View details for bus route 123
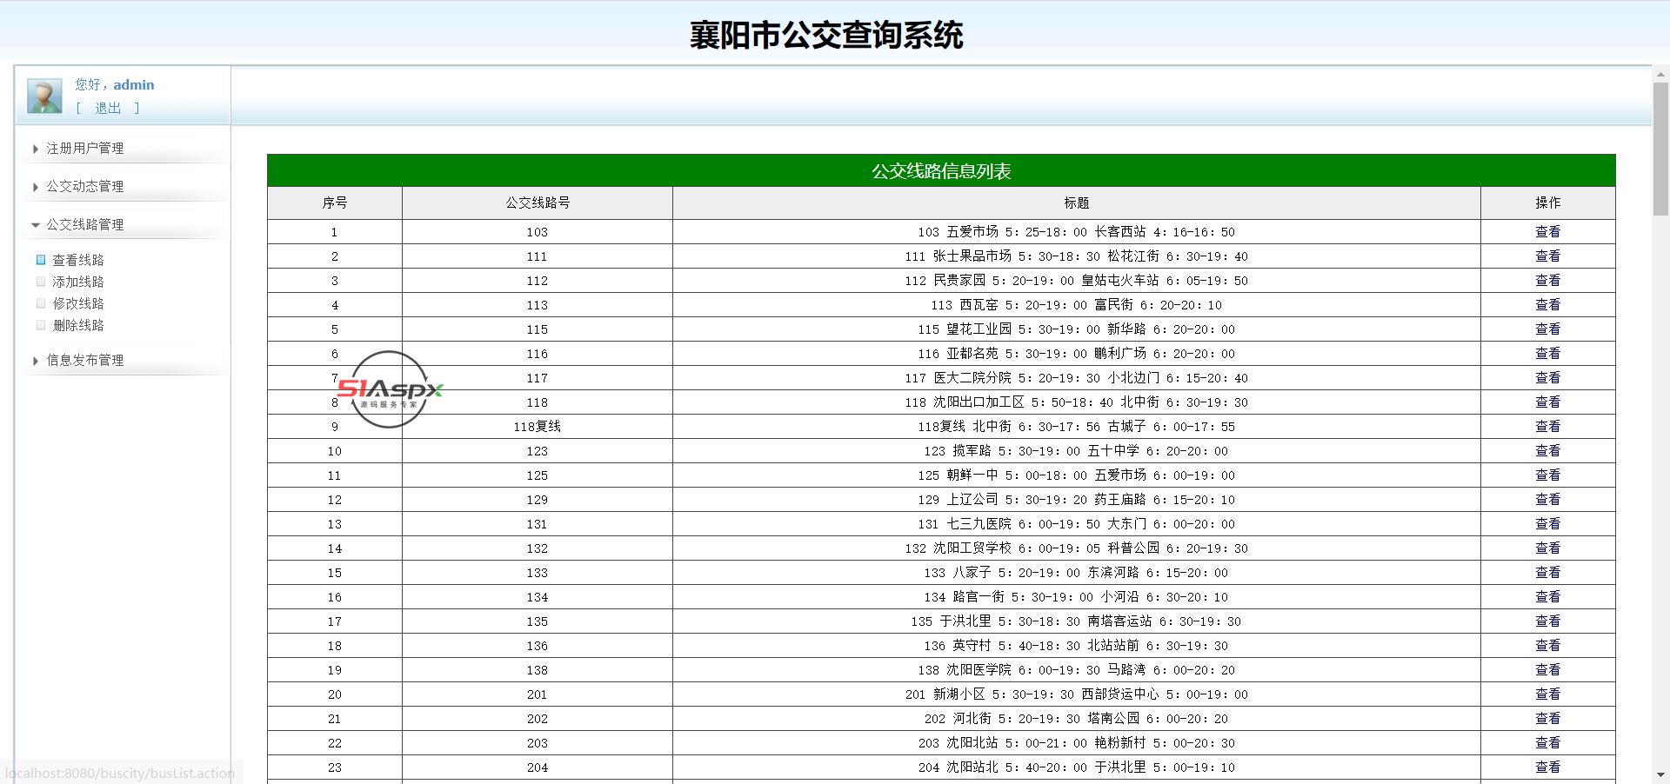This screenshot has width=1670, height=784. point(1548,451)
